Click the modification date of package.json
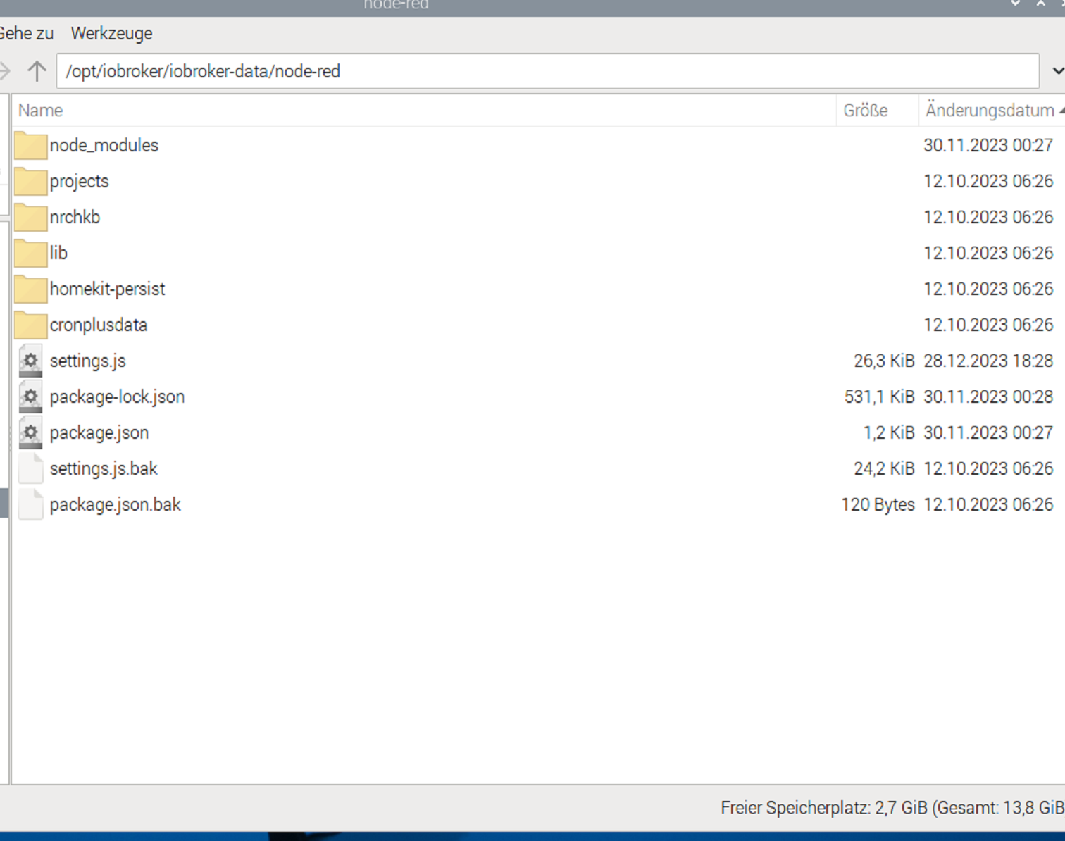 tap(988, 432)
